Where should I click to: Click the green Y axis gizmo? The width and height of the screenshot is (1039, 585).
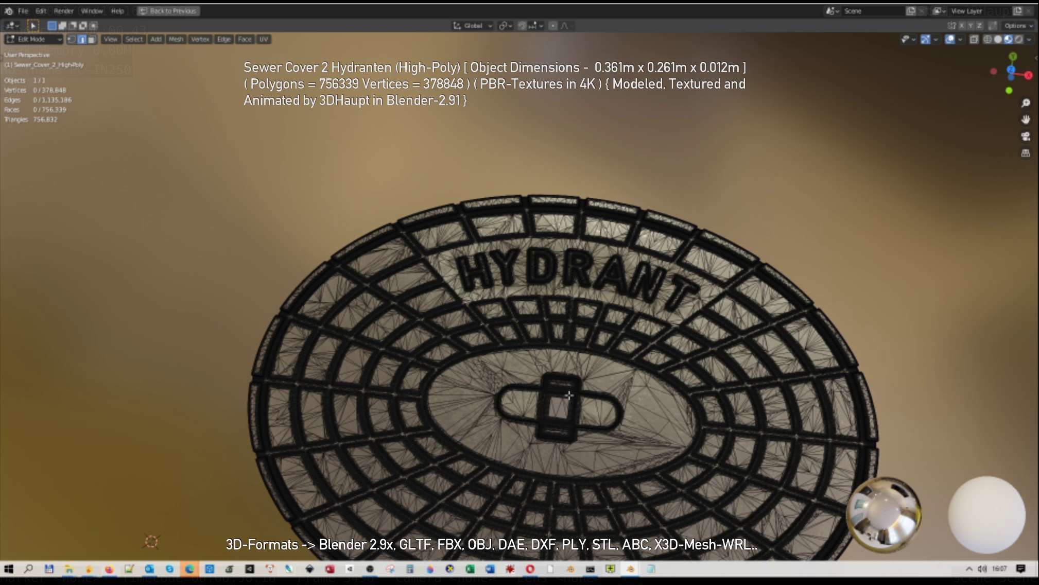tap(1013, 56)
